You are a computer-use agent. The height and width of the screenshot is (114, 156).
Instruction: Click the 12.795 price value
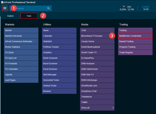coord(131,10)
